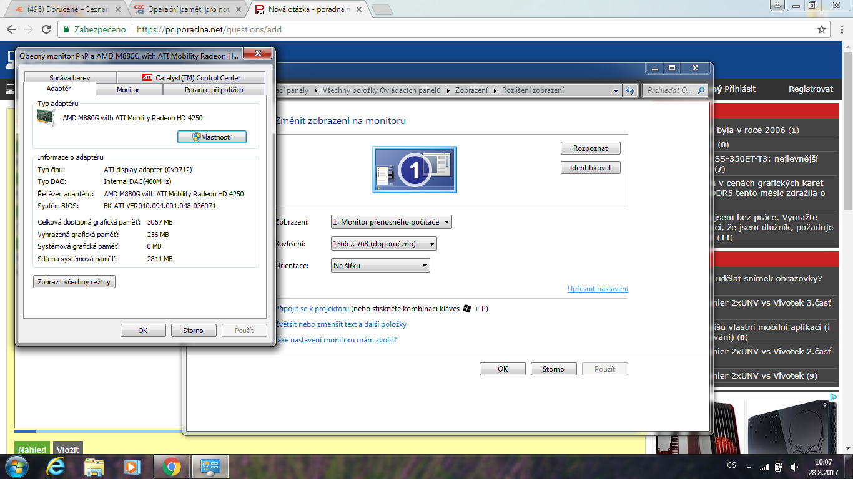This screenshot has width=853, height=479.
Task: Switch to Chrome in the taskbar
Action: (x=170, y=467)
